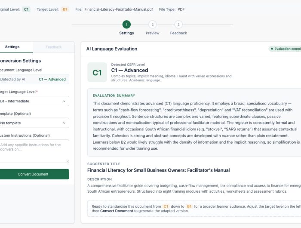Focus the Custom Instructions text area
The width and height of the screenshot is (301, 228).
coord(34,151)
